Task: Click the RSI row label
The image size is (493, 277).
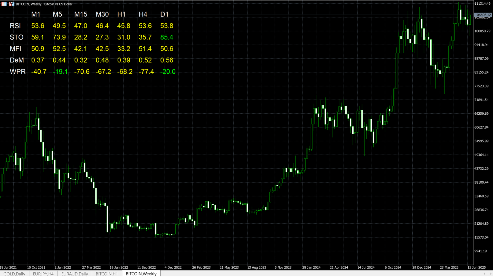Action: (x=15, y=26)
